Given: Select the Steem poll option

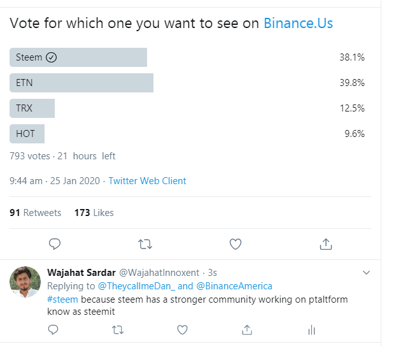Looking at the screenshot, I should point(78,57).
